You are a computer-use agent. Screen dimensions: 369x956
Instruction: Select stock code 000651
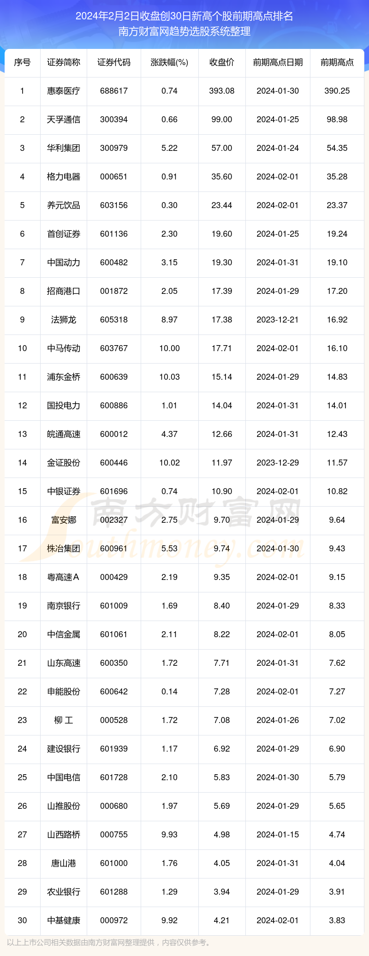114,177
